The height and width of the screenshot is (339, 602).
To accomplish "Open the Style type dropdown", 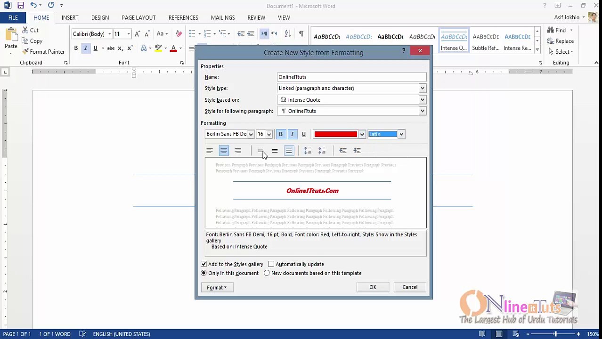I will click(x=422, y=88).
